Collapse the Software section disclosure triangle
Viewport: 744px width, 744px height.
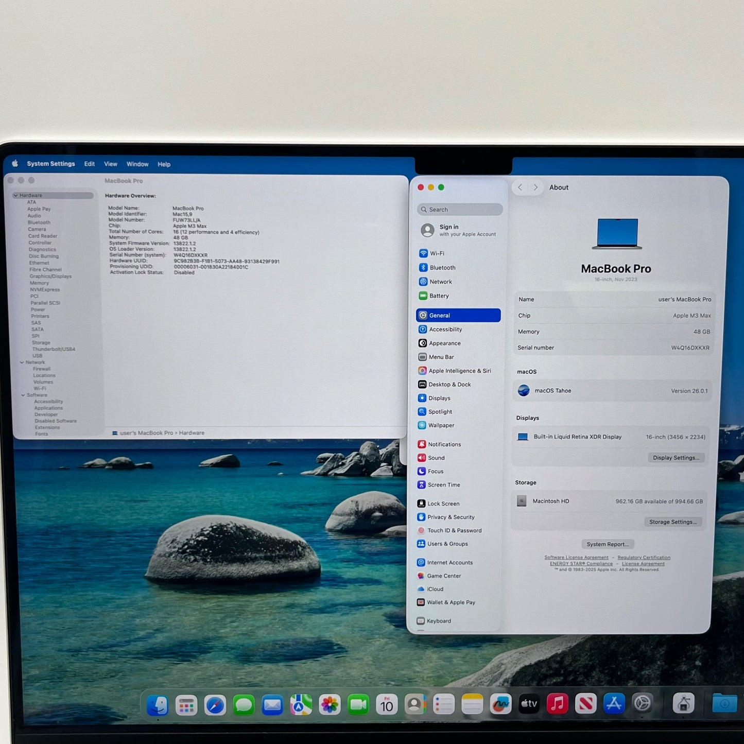tap(23, 395)
